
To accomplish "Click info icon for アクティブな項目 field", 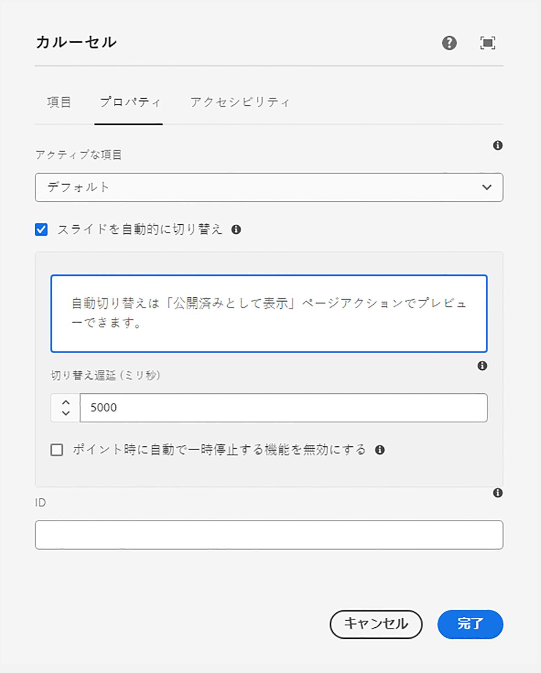I will (498, 145).
